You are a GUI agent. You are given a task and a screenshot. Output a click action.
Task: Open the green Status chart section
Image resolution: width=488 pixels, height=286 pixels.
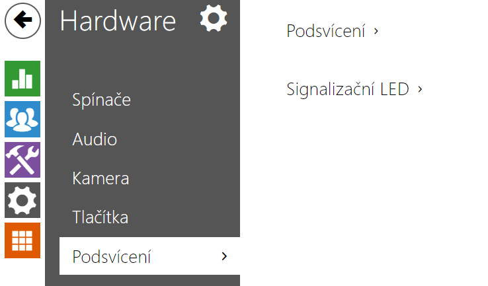[22, 79]
